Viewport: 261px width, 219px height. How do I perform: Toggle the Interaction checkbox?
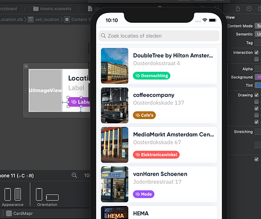(x=257, y=52)
